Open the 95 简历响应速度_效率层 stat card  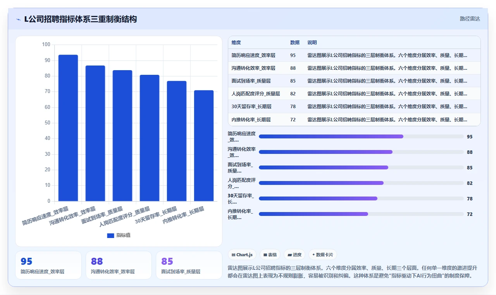click(x=48, y=265)
